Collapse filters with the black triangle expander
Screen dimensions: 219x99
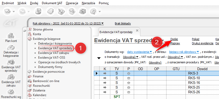pos(99,58)
